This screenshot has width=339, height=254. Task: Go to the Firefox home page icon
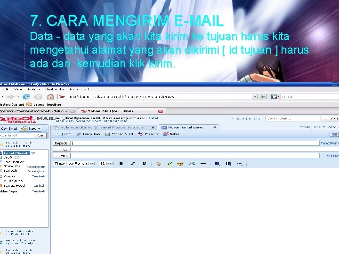[50, 97]
